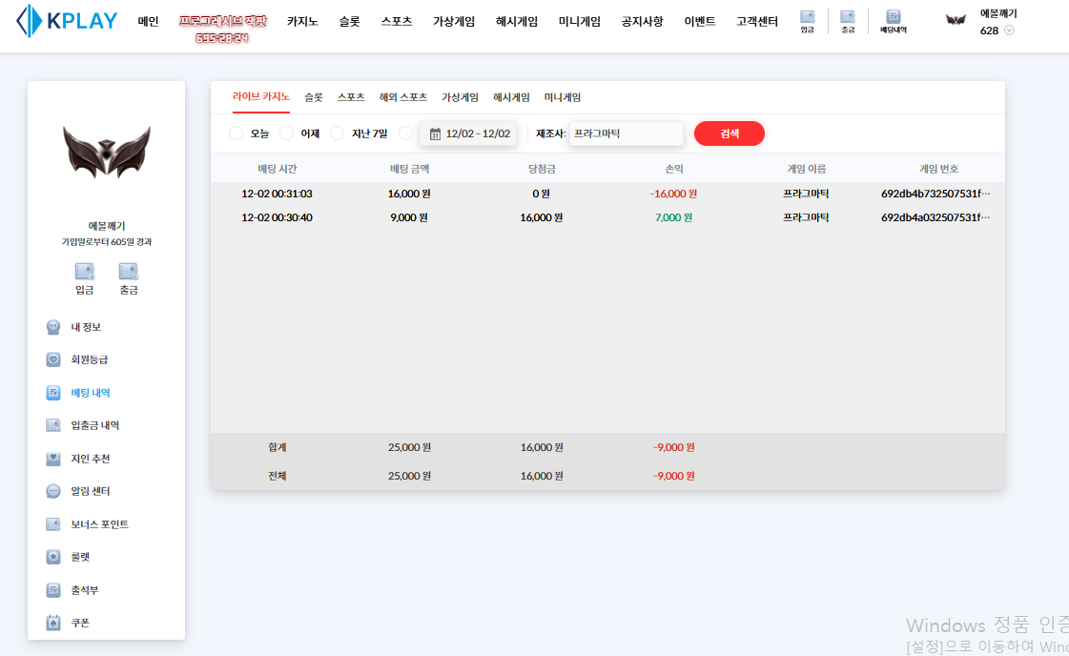Click the KPLAY logo
This screenshot has height=656, width=1069.
(67, 21)
